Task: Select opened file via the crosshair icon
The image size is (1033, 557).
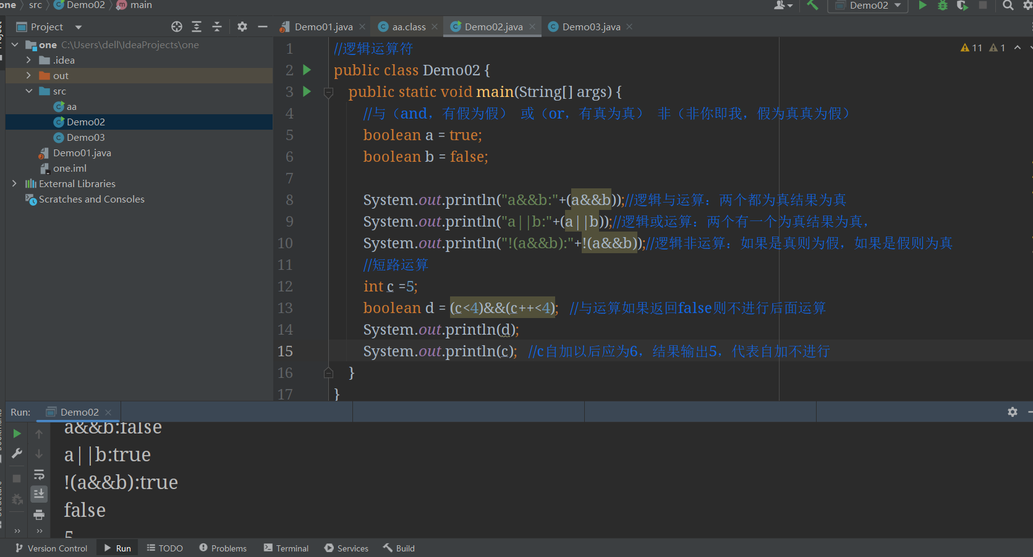Action: (x=177, y=27)
